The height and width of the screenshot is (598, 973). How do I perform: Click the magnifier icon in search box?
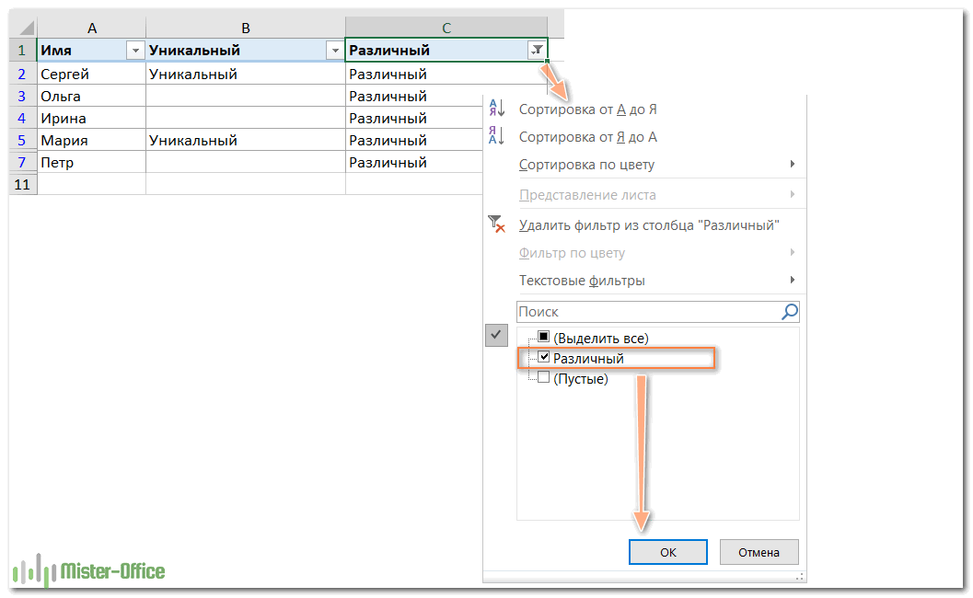coord(789,312)
